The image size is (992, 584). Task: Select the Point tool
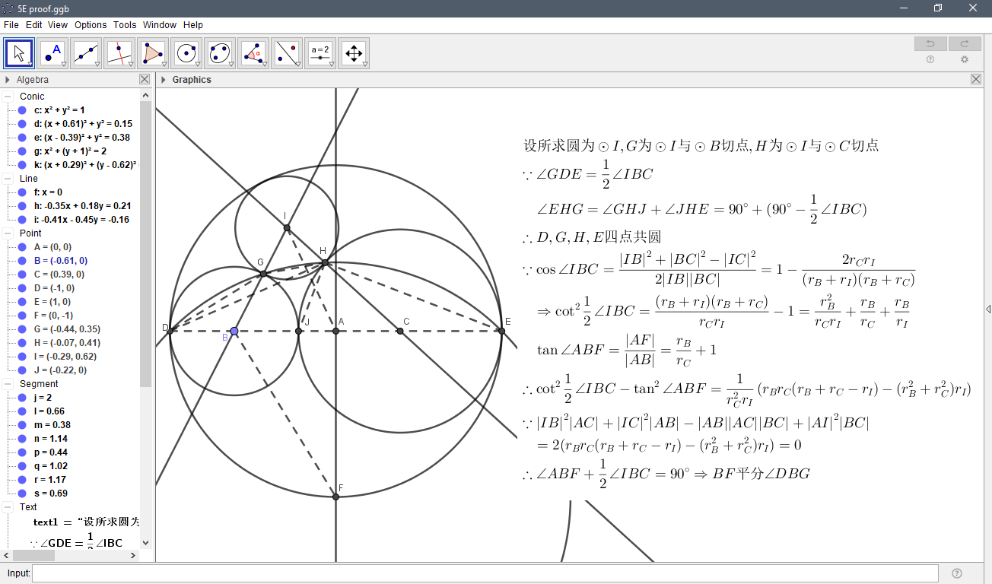coord(52,52)
